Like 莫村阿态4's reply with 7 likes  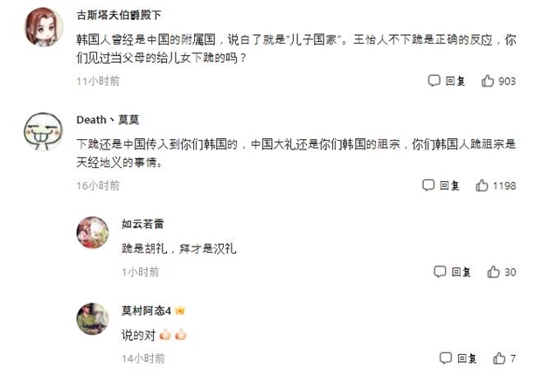[x=499, y=358]
